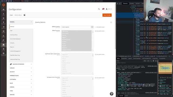Open the DOM Breakpoints tab
Screen dimensions: 173x97
(x=147, y=58)
